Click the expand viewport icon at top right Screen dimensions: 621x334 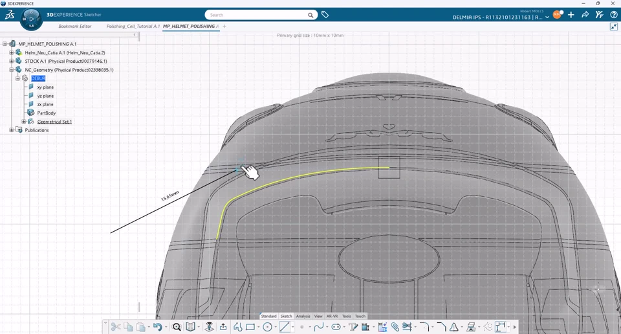click(613, 27)
